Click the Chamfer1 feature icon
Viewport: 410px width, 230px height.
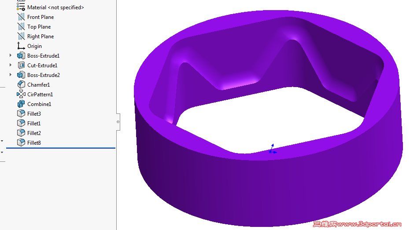click(x=21, y=84)
